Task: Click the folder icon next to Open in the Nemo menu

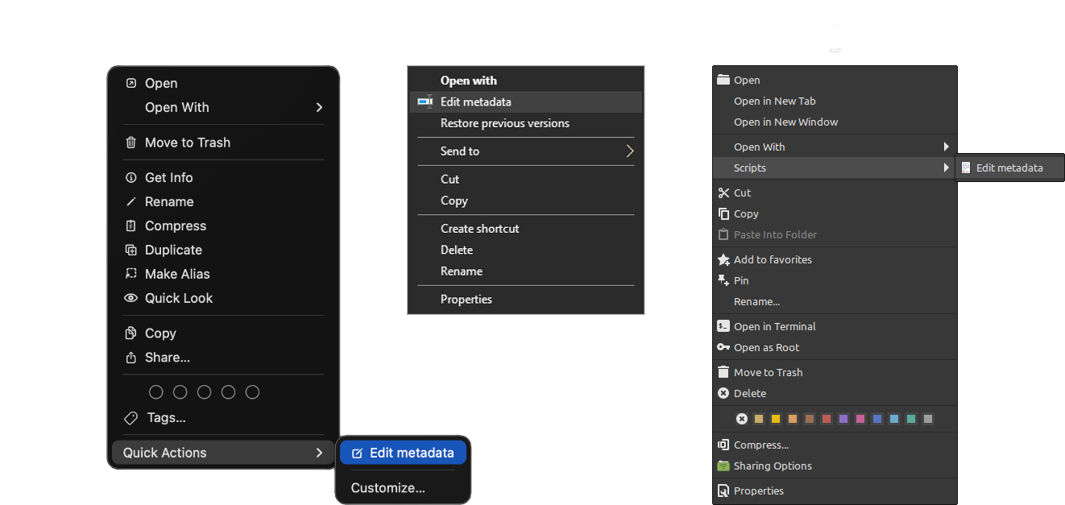Action: (723, 80)
